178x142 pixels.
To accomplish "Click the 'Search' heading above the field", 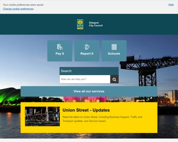I will [66, 71].
